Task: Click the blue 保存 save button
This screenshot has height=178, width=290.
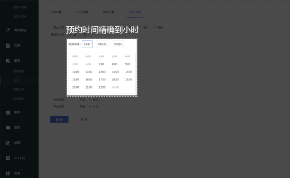Action: pyautogui.click(x=59, y=119)
